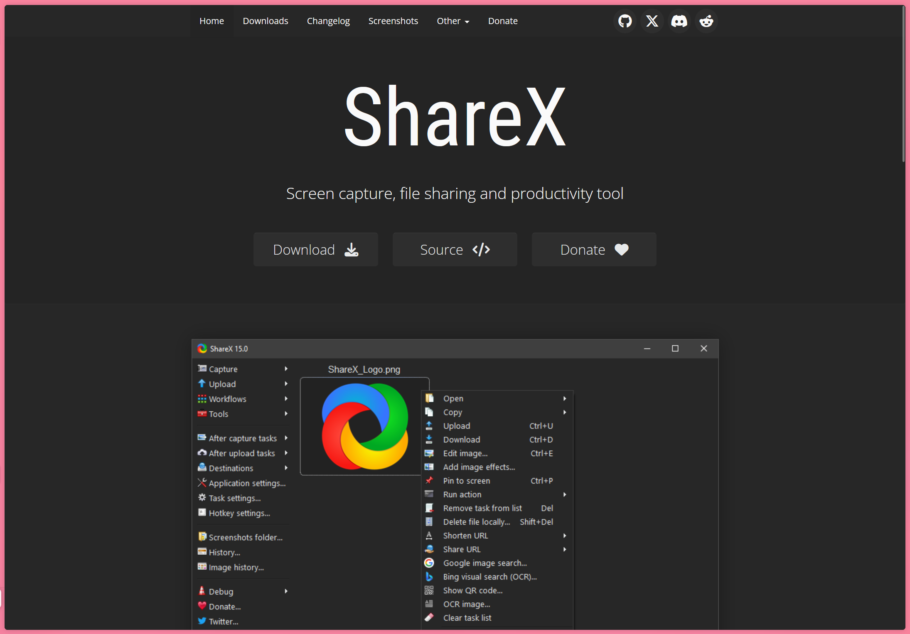Expand the Copy submenu arrow in the context menu
Image resolution: width=910 pixels, height=634 pixels.
pyautogui.click(x=565, y=412)
